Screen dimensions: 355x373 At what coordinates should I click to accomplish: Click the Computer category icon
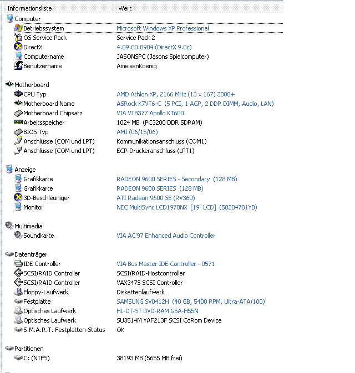coord(9,19)
